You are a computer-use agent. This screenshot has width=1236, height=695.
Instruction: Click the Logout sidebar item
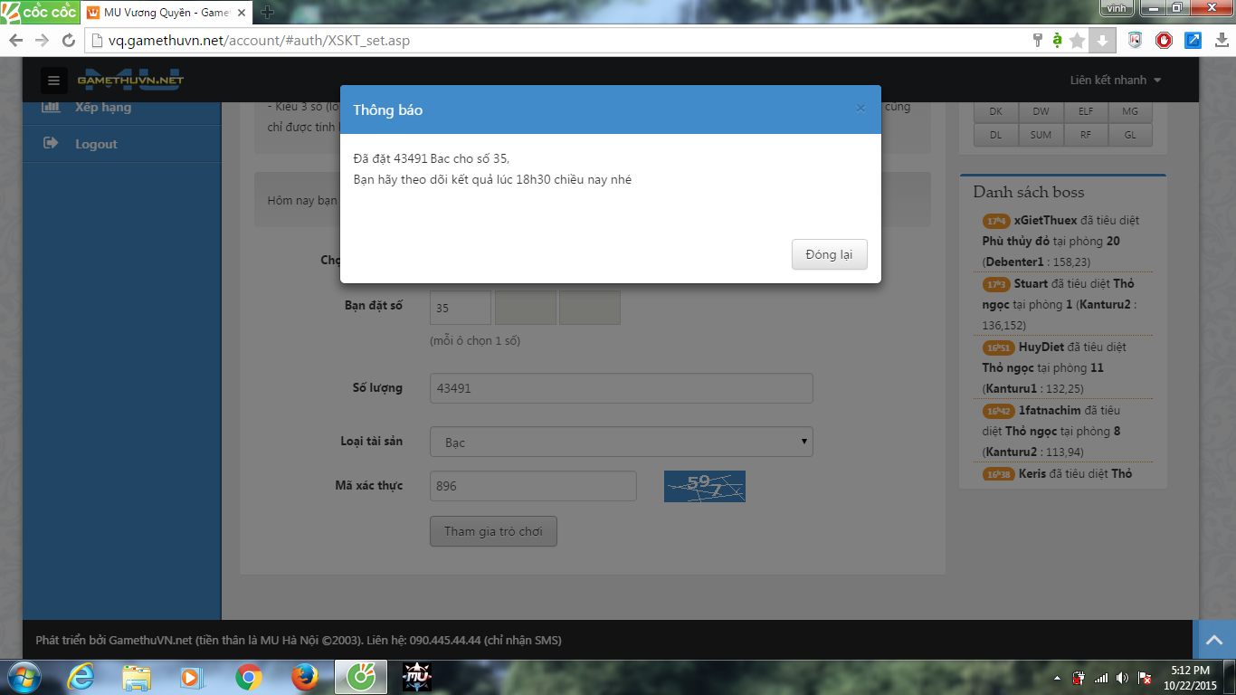[x=96, y=144]
